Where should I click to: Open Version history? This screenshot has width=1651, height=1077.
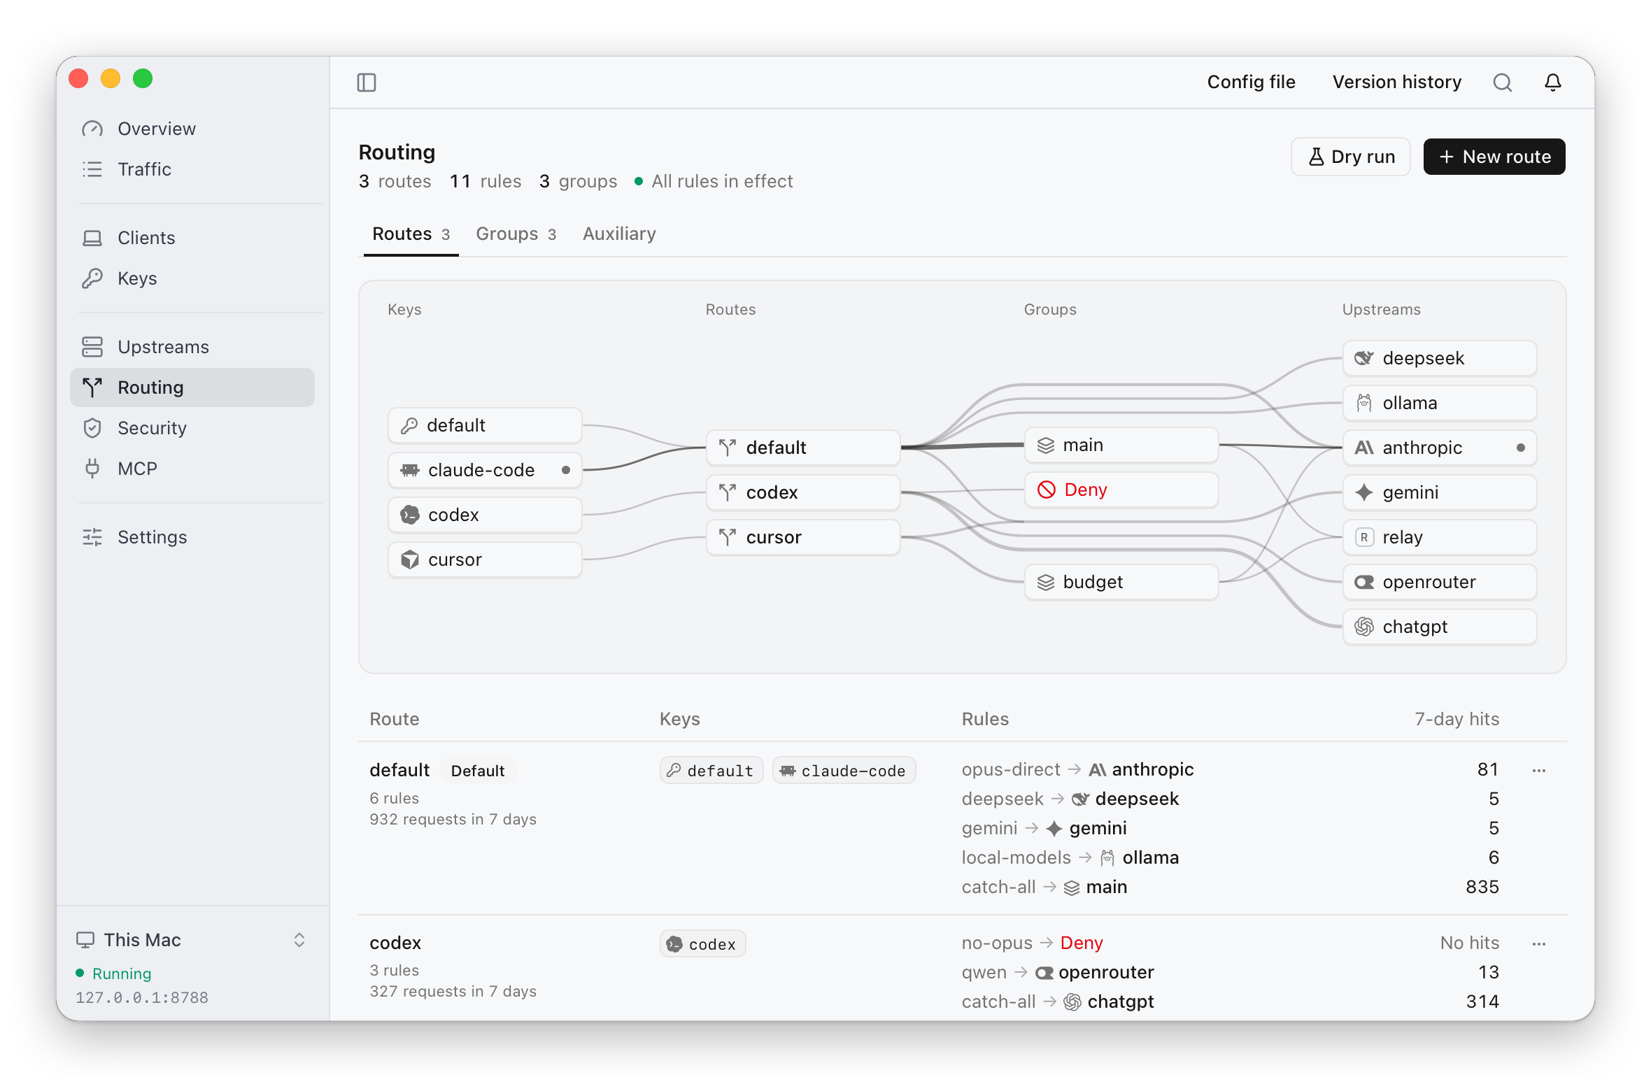pyautogui.click(x=1396, y=82)
